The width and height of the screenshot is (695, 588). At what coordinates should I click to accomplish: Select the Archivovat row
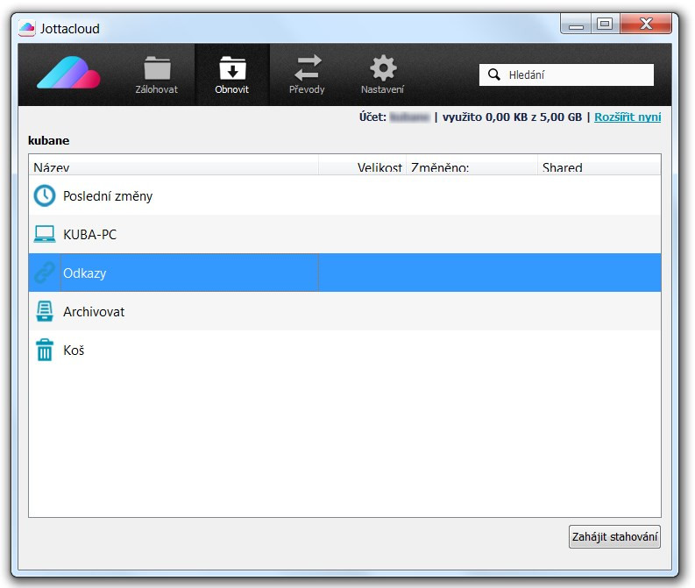[x=344, y=311]
